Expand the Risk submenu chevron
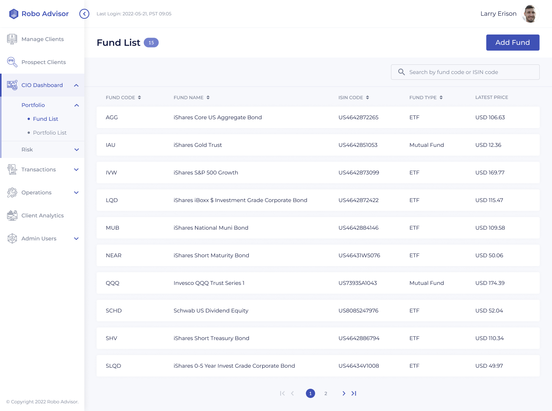This screenshot has height=411, width=552. (77, 150)
